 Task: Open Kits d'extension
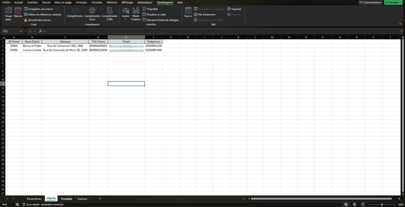click(x=205, y=14)
